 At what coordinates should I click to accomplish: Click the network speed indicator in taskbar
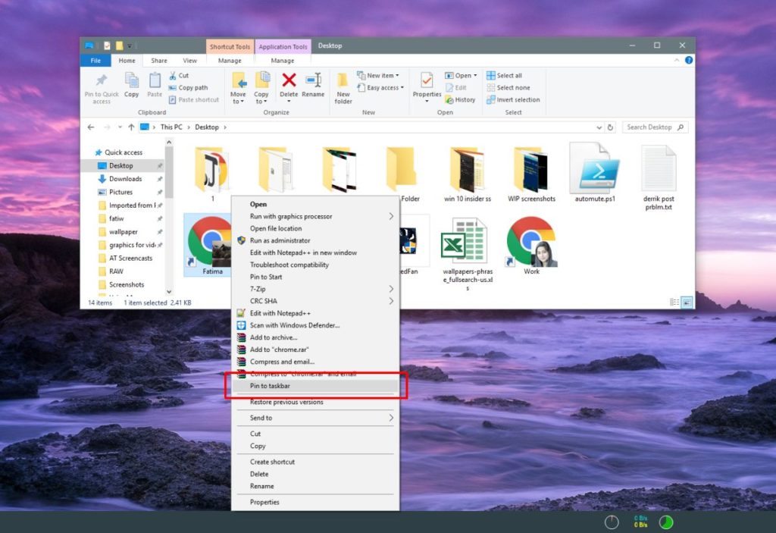click(639, 522)
